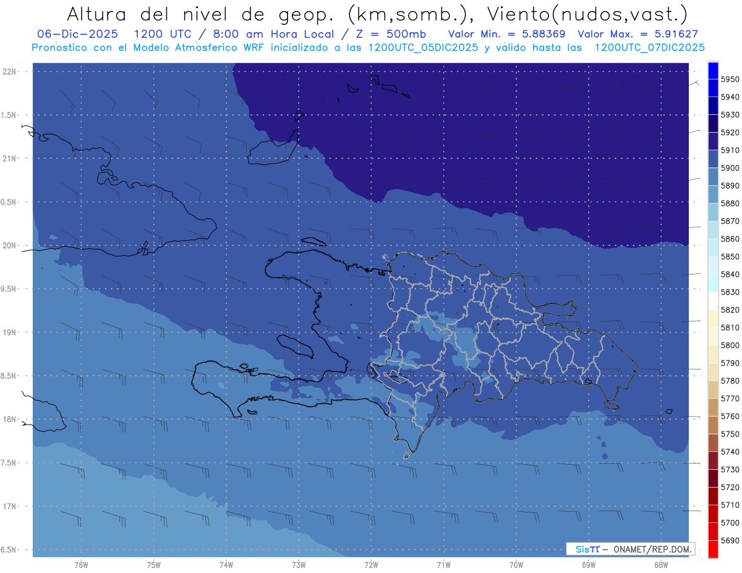Click the '5800' colorbar label
The width and height of the screenshot is (742, 573).
pyautogui.click(x=730, y=345)
